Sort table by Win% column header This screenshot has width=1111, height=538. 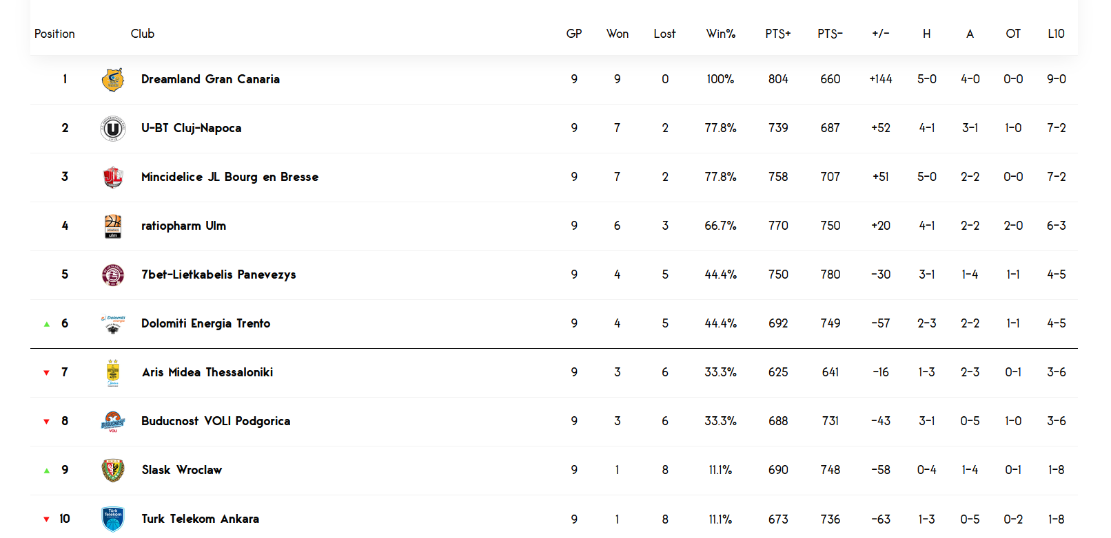[721, 34]
